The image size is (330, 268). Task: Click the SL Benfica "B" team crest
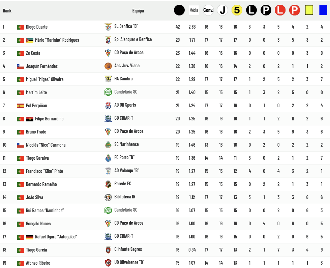[108, 27]
